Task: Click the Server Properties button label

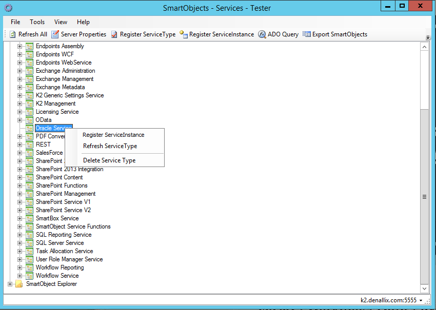Action: coord(84,34)
